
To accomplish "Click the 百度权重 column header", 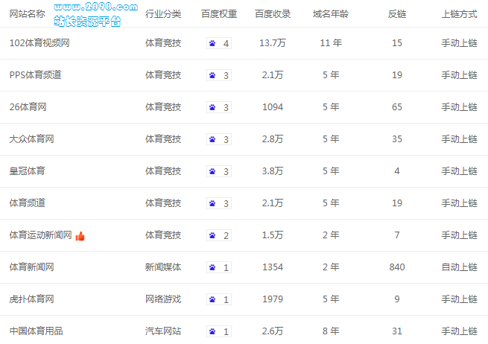I will (219, 14).
